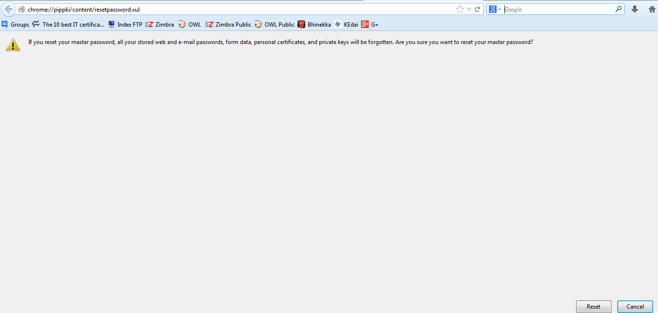Open the Google search engine dropdown
The image size is (658, 313).
click(x=495, y=9)
